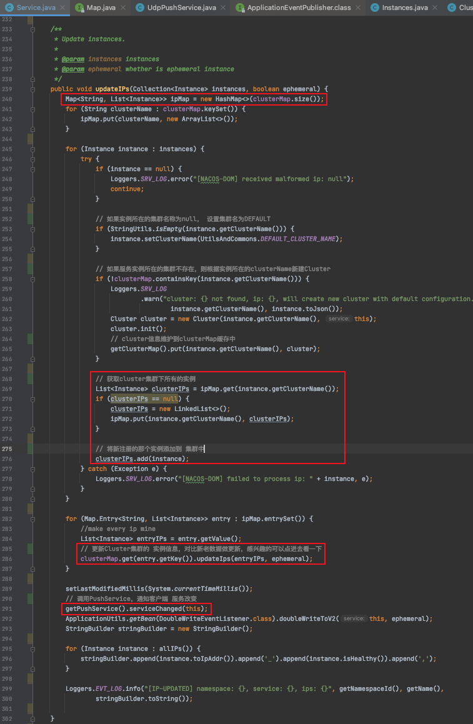The image size is (473, 724).
Task: Close the UdpPushService.java tab
Action: [223, 7]
